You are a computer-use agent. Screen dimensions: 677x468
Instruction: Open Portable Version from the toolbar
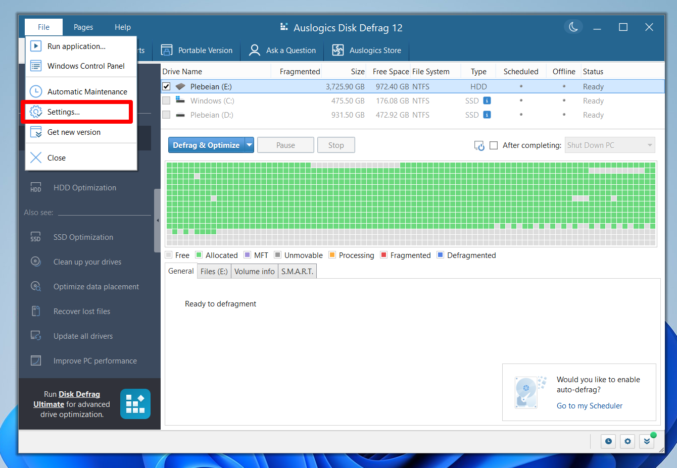(197, 50)
